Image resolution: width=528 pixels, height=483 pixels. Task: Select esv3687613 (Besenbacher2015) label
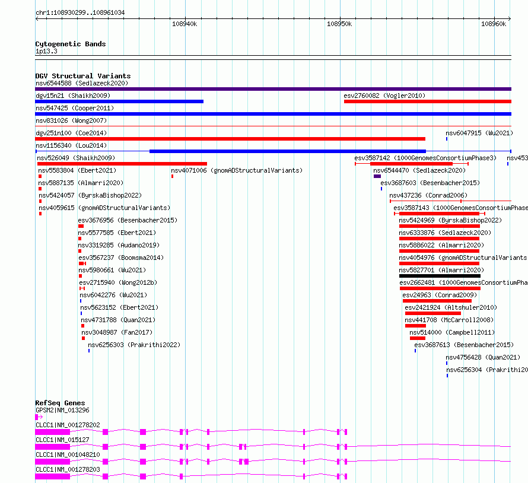click(464, 345)
